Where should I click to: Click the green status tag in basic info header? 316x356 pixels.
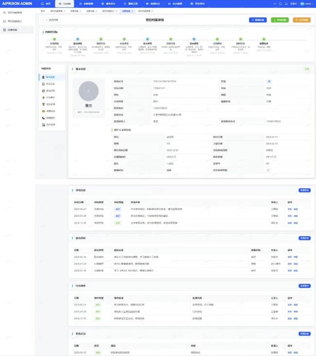click(x=307, y=69)
